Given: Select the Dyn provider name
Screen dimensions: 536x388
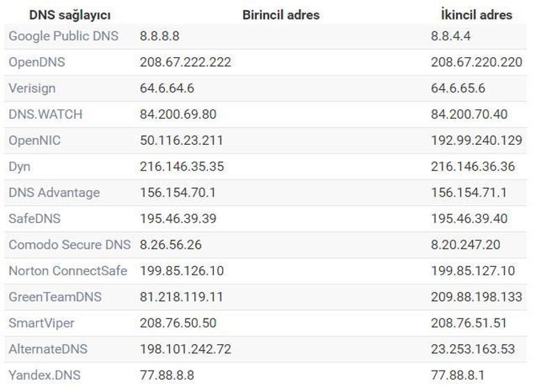Looking at the screenshot, I should click(x=19, y=166).
